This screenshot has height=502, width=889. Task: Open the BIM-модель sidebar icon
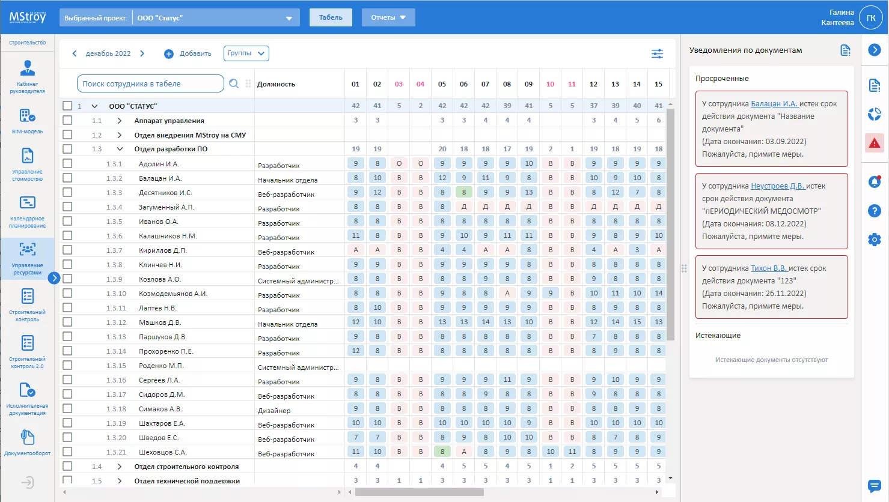(x=27, y=120)
